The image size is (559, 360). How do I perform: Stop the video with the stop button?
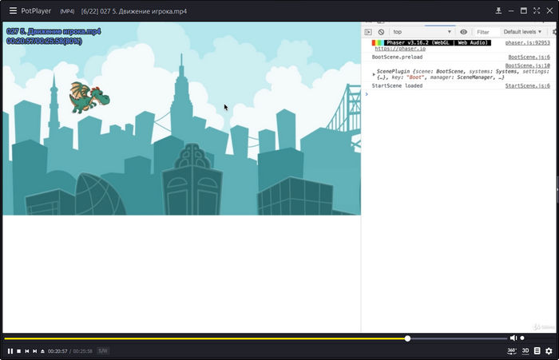click(x=18, y=351)
